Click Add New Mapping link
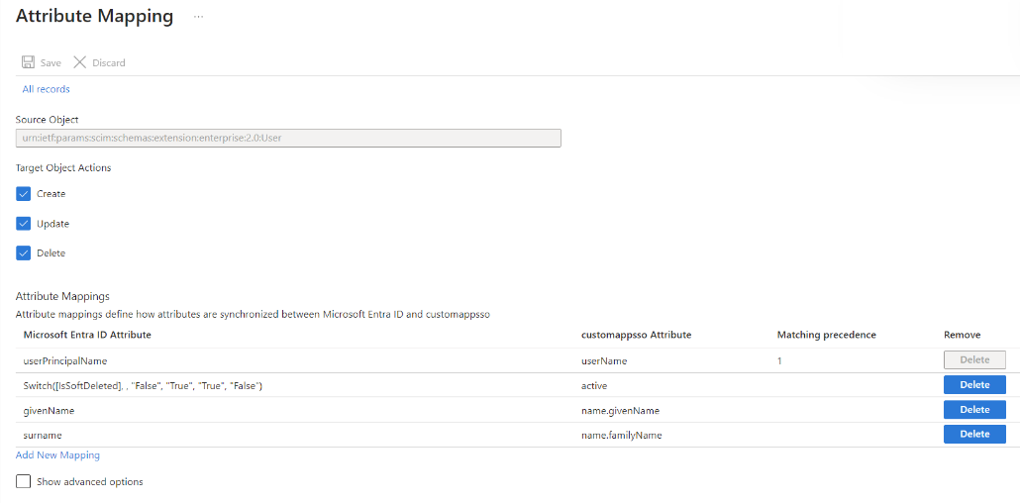This screenshot has height=503, width=1020. pos(57,455)
